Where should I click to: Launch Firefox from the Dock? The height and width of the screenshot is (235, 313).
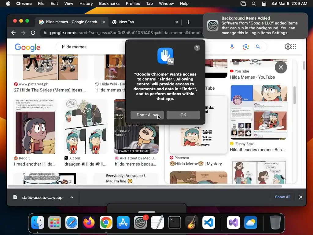tap(89, 222)
